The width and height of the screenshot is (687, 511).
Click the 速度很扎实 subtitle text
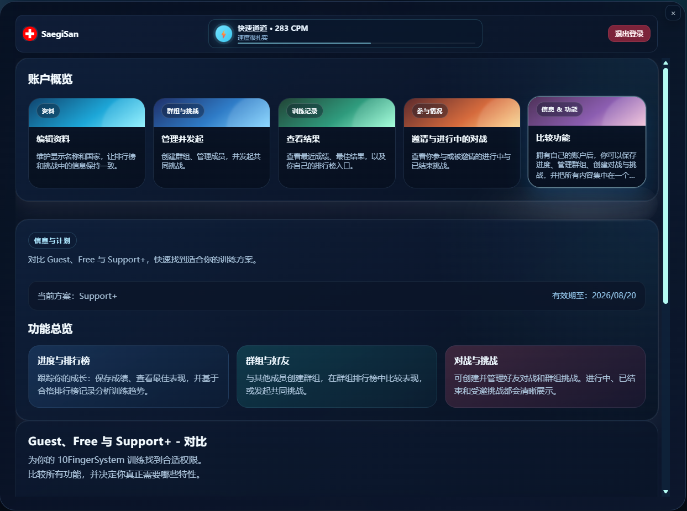pos(253,38)
